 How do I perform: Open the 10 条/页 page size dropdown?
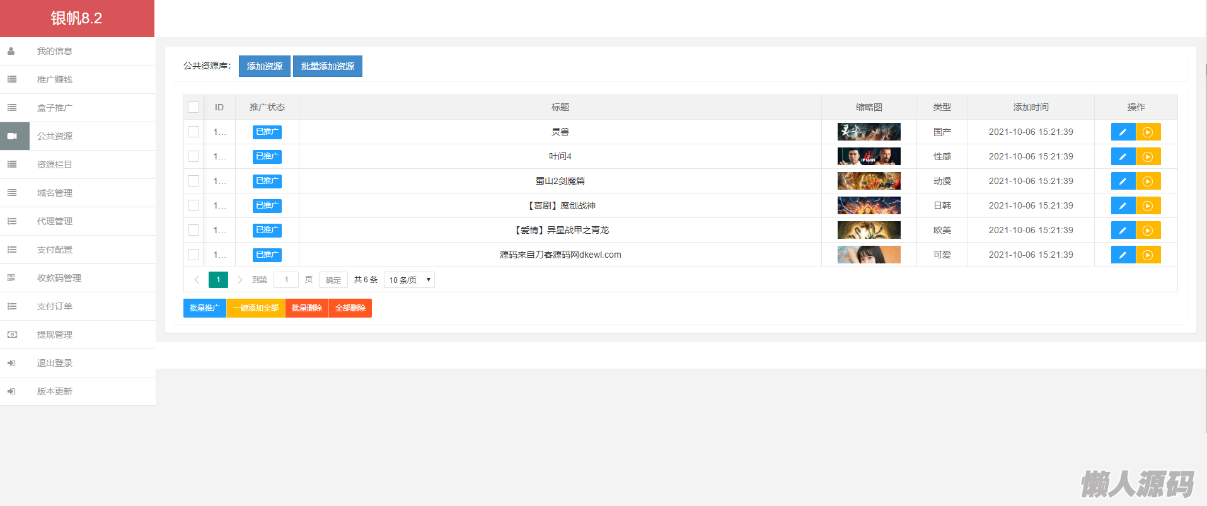[409, 280]
